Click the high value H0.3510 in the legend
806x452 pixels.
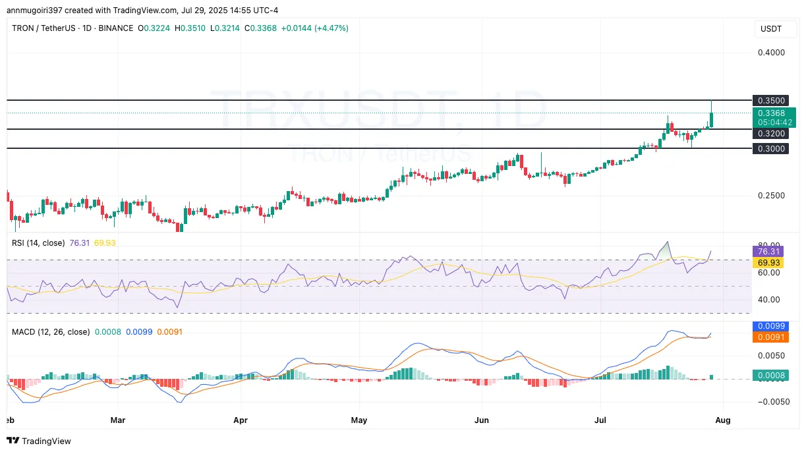coord(190,28)
